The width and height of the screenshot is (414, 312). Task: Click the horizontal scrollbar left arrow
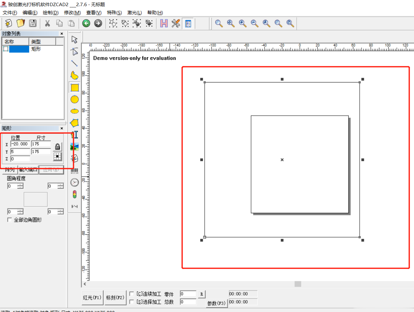tap(85, 284)
